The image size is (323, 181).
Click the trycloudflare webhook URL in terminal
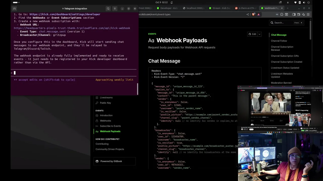[72, 28]
